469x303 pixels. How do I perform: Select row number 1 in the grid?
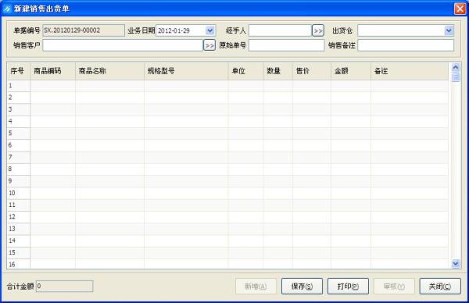(19, 86)
